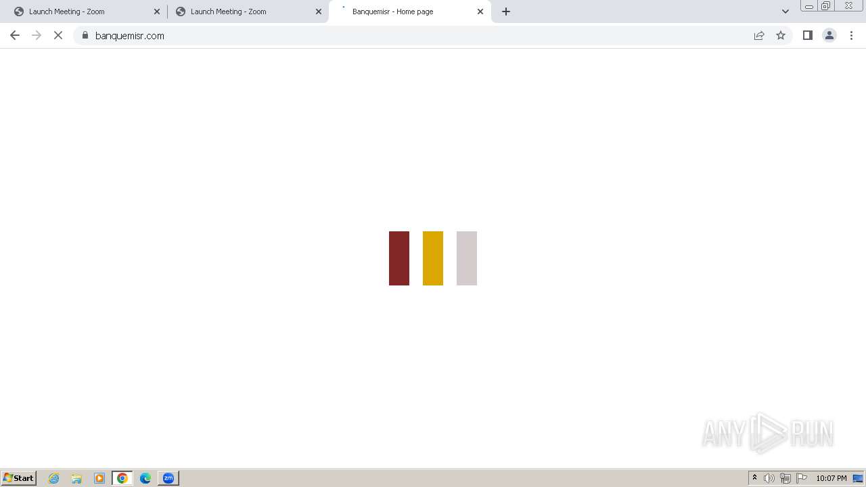Close the first Launch Meeting tab
Viewport: 866px width, 487px height.
click(x=157, y=11)
